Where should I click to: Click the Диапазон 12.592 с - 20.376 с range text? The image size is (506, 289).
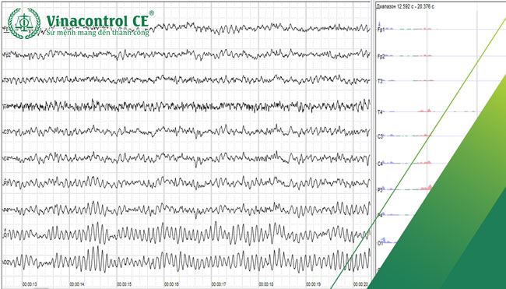[405, 6]
